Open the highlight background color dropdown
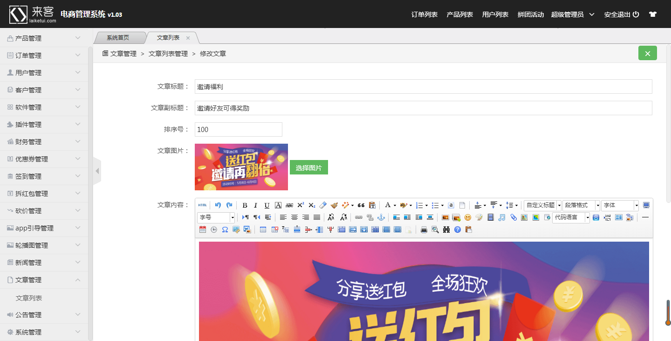This screenshot has width=671, height=341. click(x=411, y=205)
